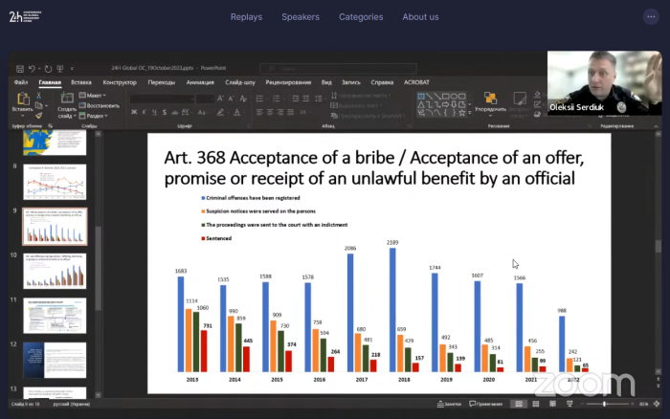Open the Анимация (Animation) ribbon tab
The height and width of the screenshot is (419, 670).
coord(201,82)
